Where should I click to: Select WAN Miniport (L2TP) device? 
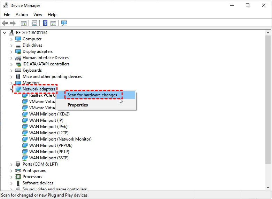click(49, 133)
